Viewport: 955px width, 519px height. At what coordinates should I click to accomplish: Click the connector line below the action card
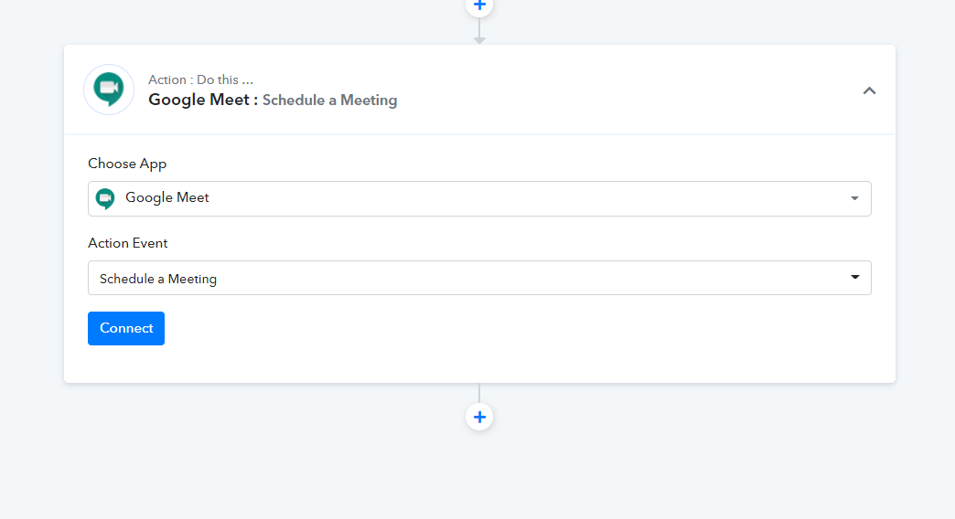(x=479, y=393)
